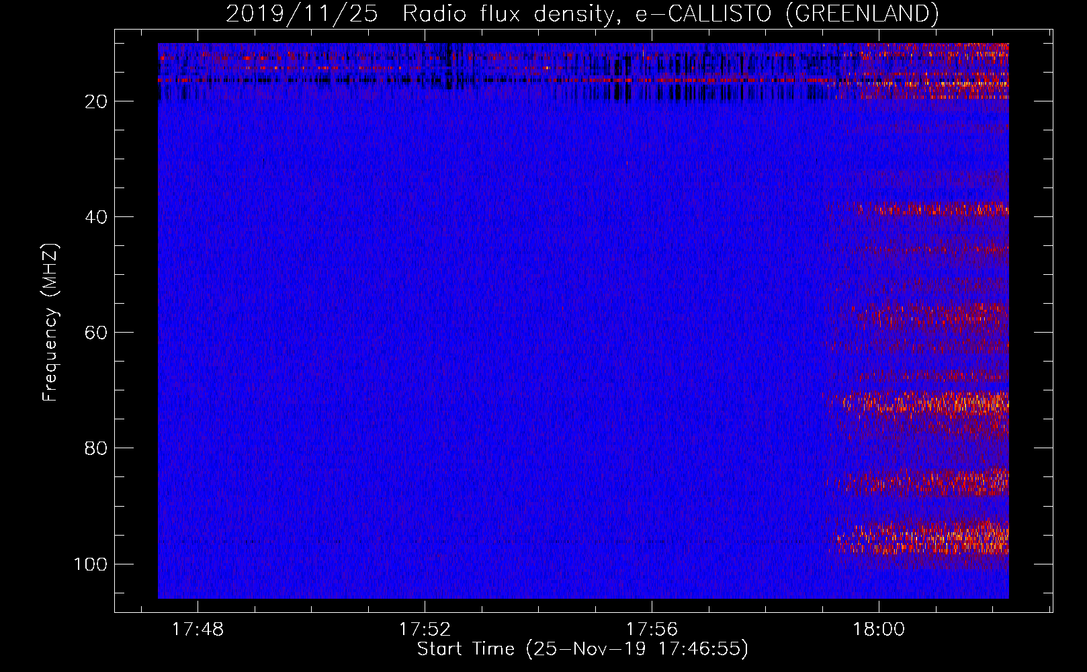Viewport: 1087px width, 672px height.
Task: Click the "Start Time (25-Nov-19 17:46:55)" label
Action: coord(582,649)
